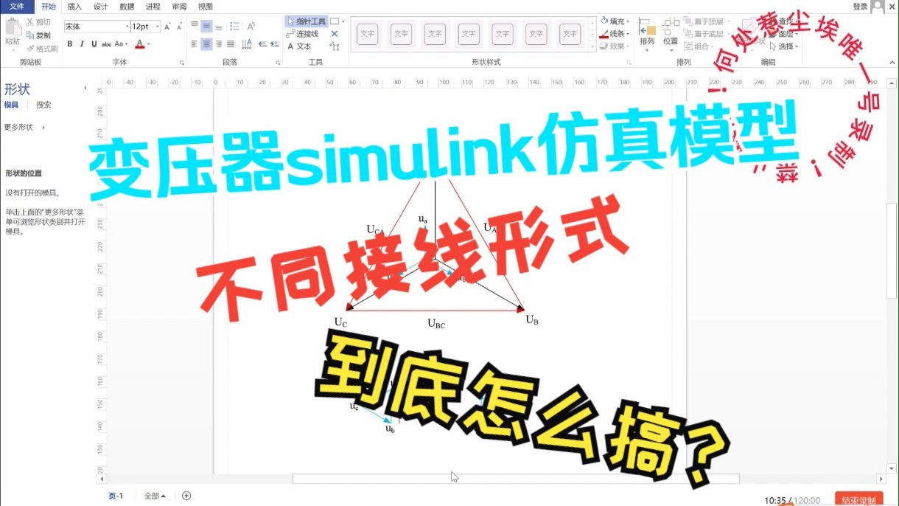Add a new page with plus icon
The image size is (899, 506).
coord(186,496)
